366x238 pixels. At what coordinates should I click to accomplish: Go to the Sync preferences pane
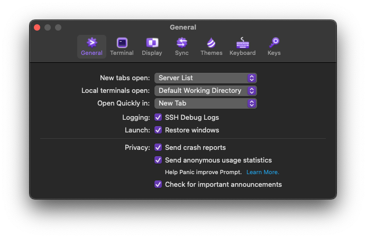pyautogui.click(x=182, y=46)
